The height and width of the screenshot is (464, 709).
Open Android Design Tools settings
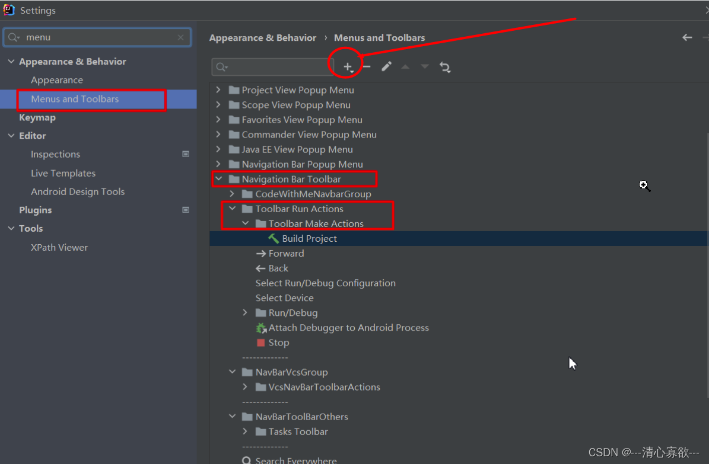[x=78, y=191]
